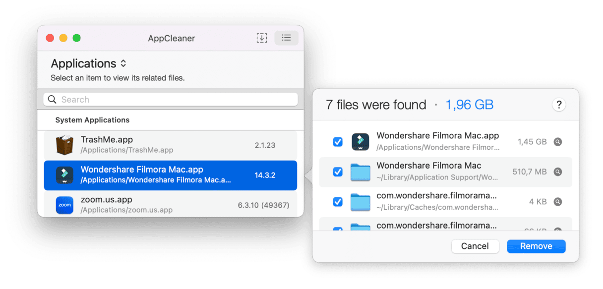Select the Wondershare Filmora Mac.app row

[x=171, y=175]
